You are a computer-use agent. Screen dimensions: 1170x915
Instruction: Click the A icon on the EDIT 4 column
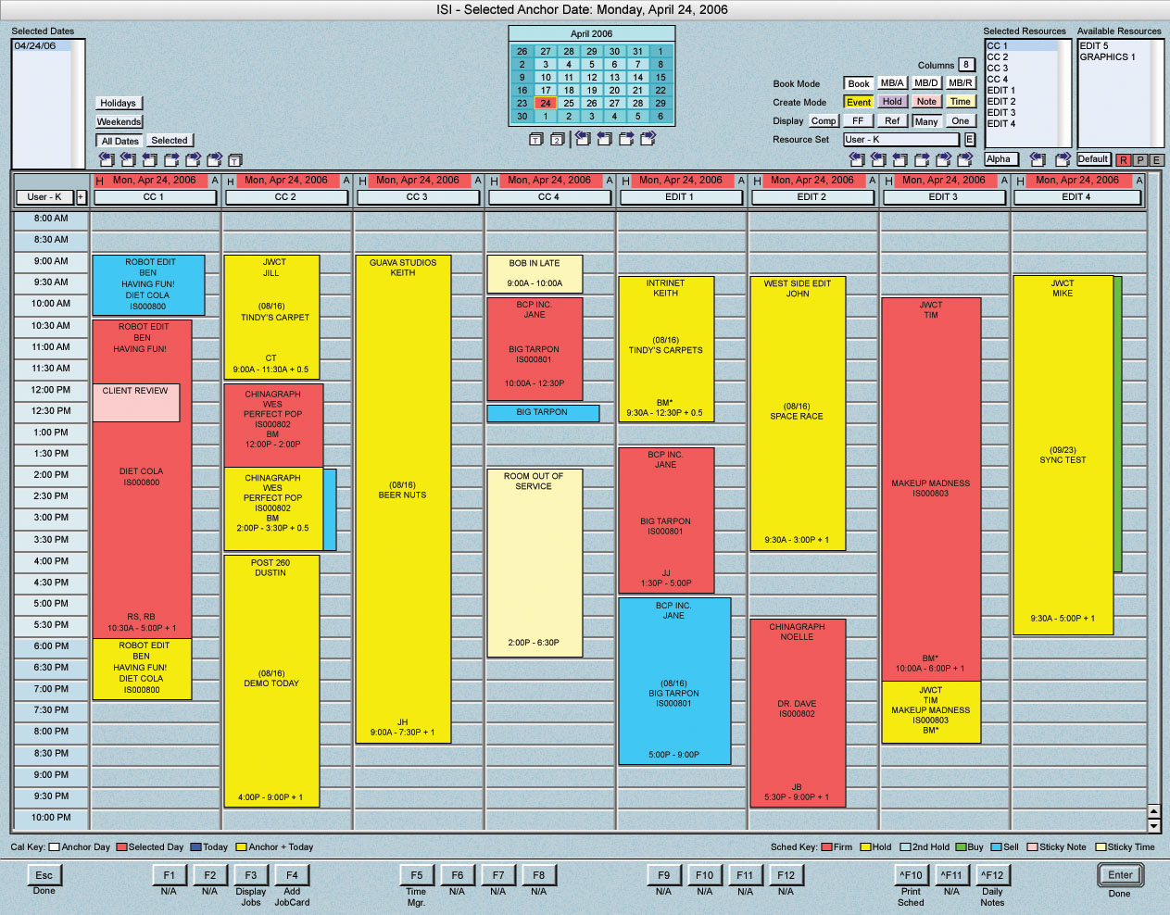tap(1139, 181)
